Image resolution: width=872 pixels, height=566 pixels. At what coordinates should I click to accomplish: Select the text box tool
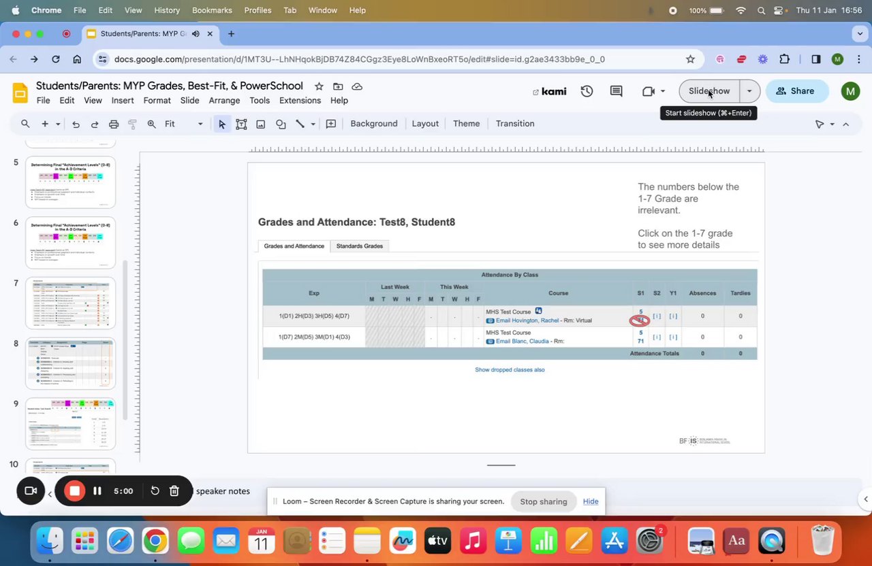coord(241,124)
